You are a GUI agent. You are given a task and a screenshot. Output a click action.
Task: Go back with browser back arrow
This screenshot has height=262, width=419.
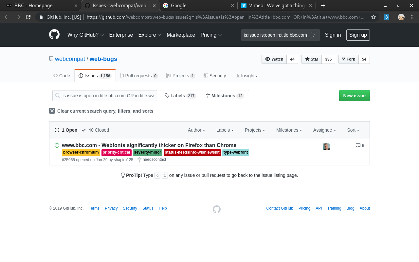point(7,17)
